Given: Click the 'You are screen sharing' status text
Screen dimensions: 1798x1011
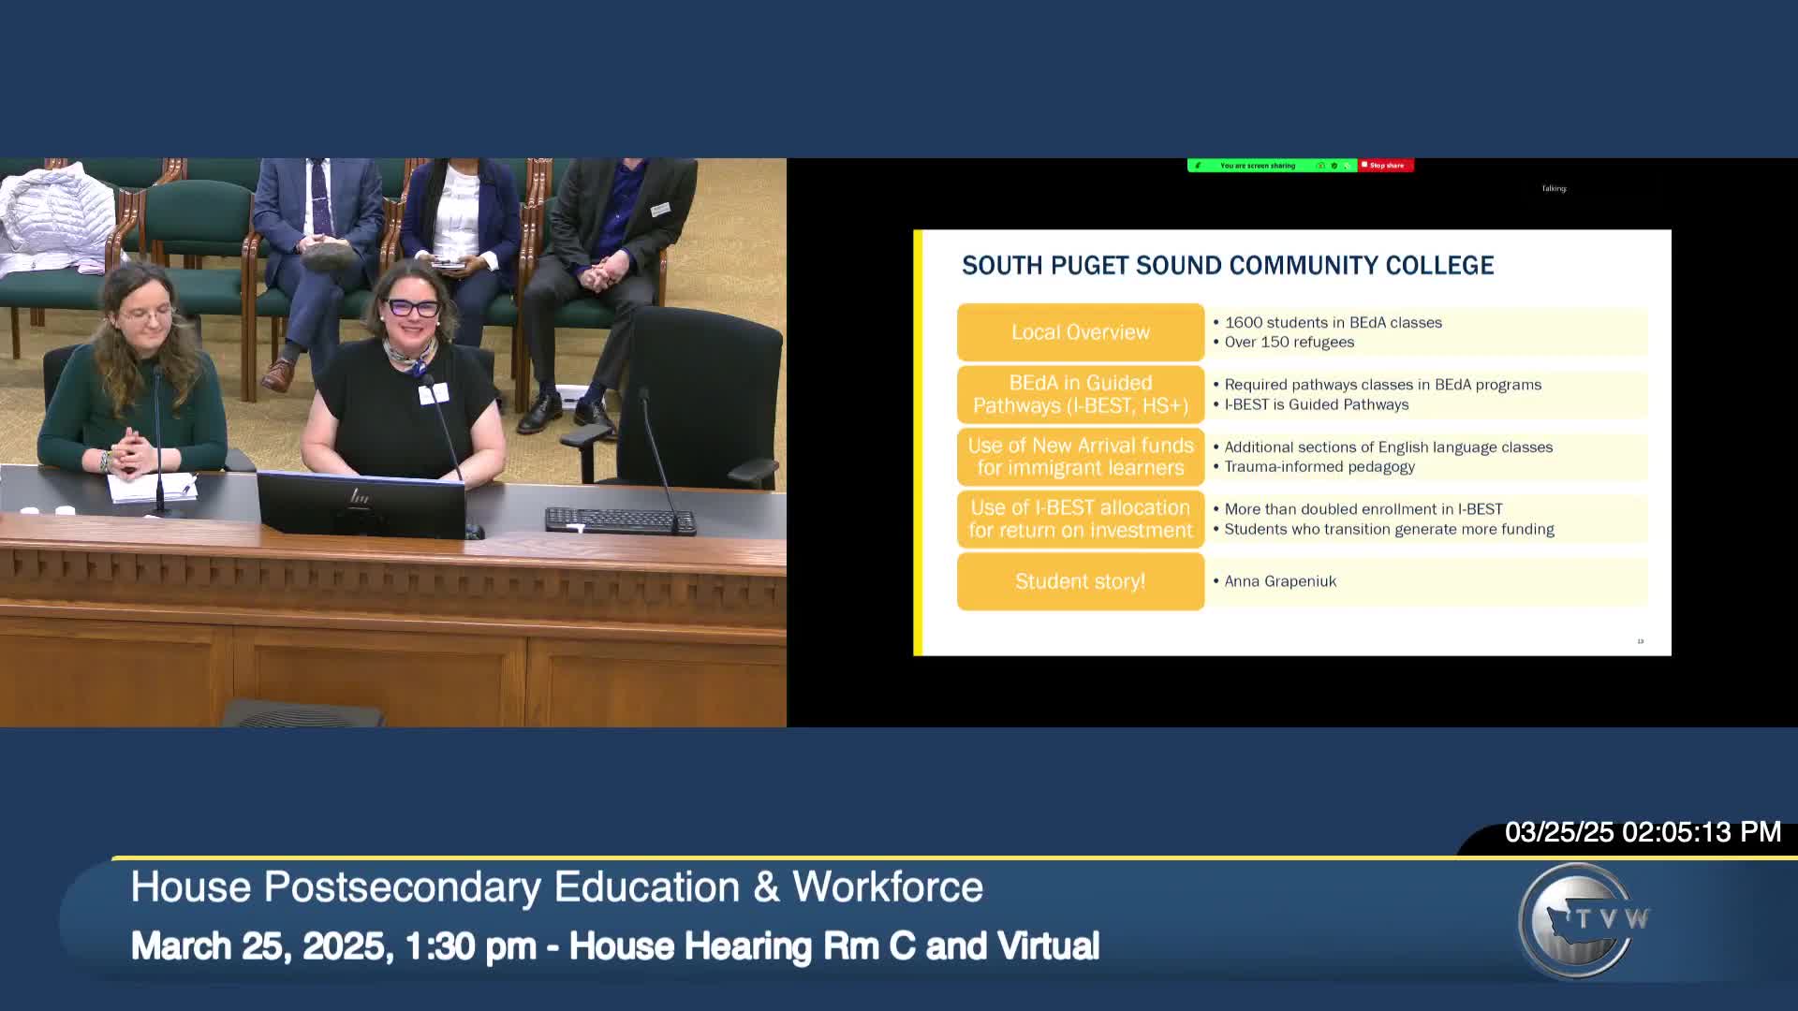Looking at the screenshot, I should [x=1258, y=166].
